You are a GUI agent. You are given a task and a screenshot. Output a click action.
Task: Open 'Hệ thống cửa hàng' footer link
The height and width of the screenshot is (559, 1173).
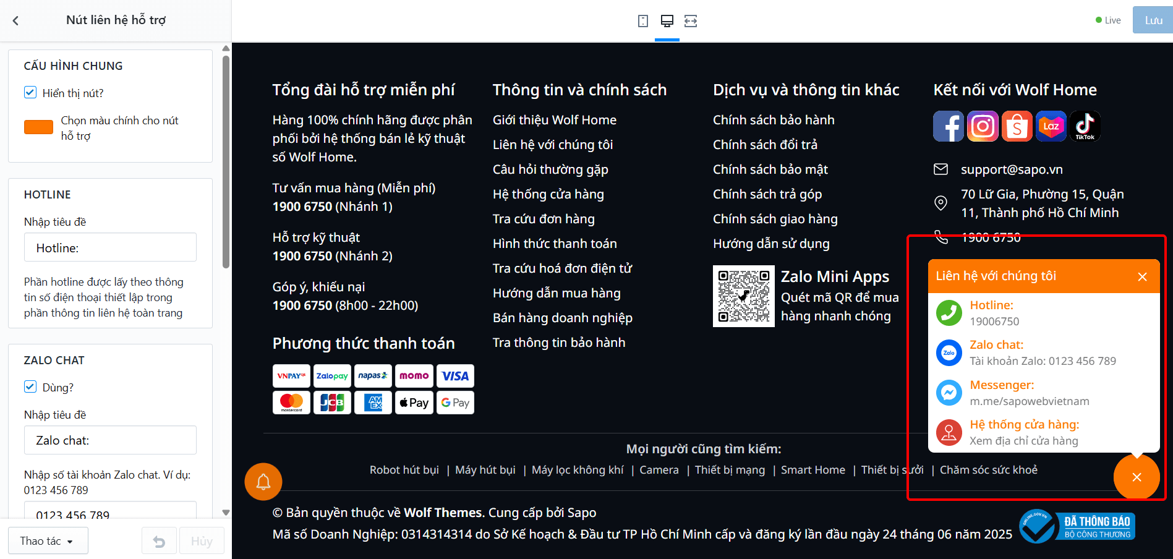pyautogui.click(x=548, y=194)
